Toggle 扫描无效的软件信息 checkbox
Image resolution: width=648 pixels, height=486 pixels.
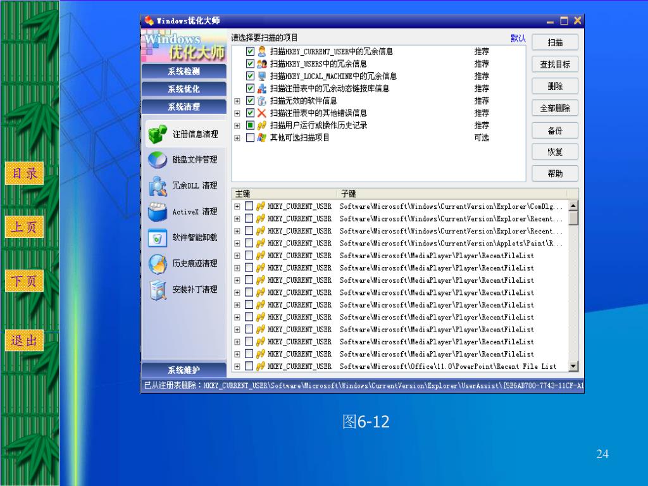point(250,101)
